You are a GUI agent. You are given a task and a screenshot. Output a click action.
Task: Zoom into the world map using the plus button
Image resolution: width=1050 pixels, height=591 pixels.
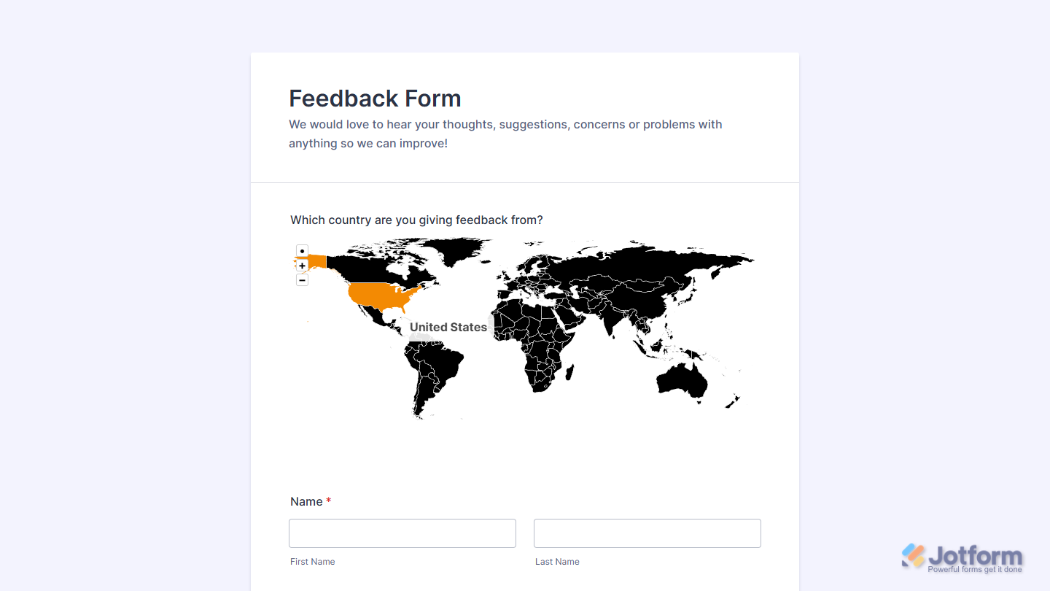pos(302,266)
